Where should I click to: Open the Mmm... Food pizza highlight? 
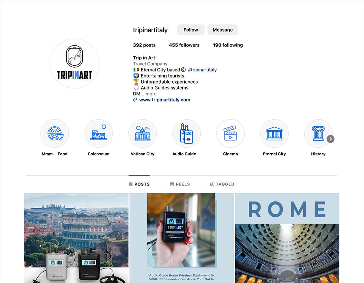(55, 133)
